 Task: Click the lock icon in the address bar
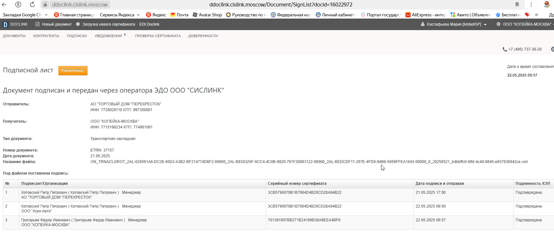[45, 4]
